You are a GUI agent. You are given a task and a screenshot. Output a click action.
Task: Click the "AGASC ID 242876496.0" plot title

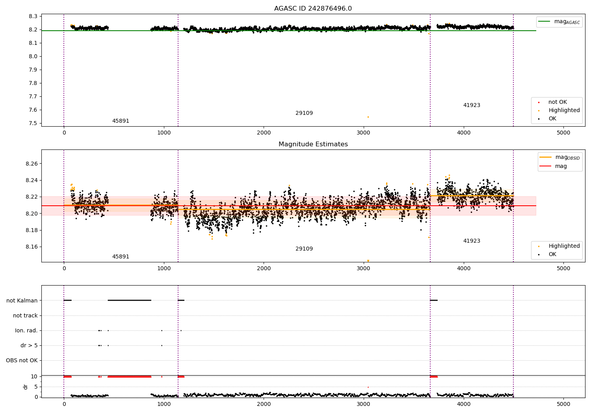click(x=313, y=9)
